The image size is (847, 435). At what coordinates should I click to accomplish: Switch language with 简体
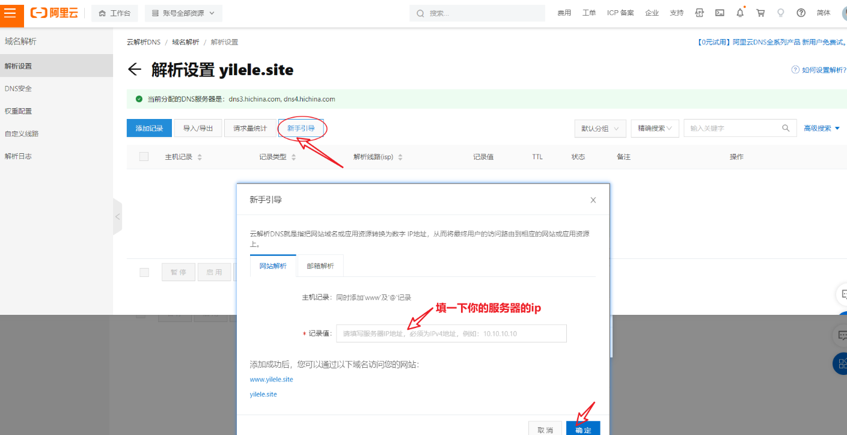824,13
